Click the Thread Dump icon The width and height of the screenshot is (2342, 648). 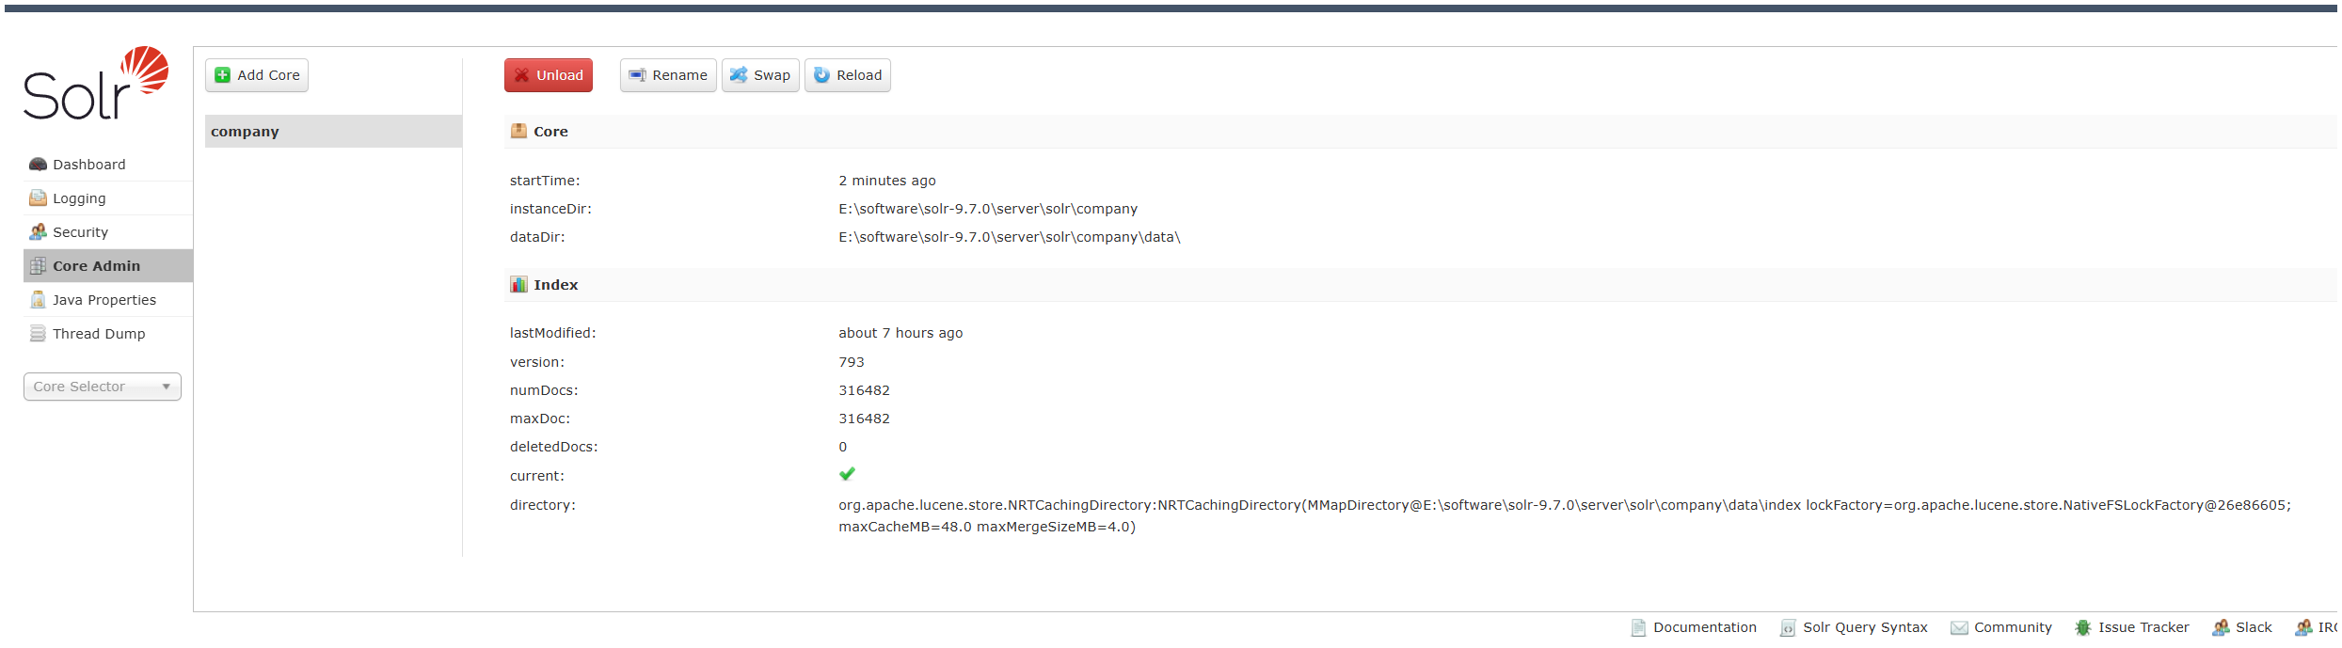(x=38, y=334)
